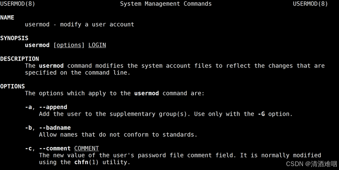Click the underlined options text in synopsis
339x170 pixels.
(x=69, y=45)
